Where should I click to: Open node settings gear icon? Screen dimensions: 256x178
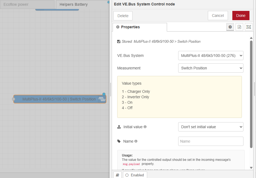tap(230, 27)
